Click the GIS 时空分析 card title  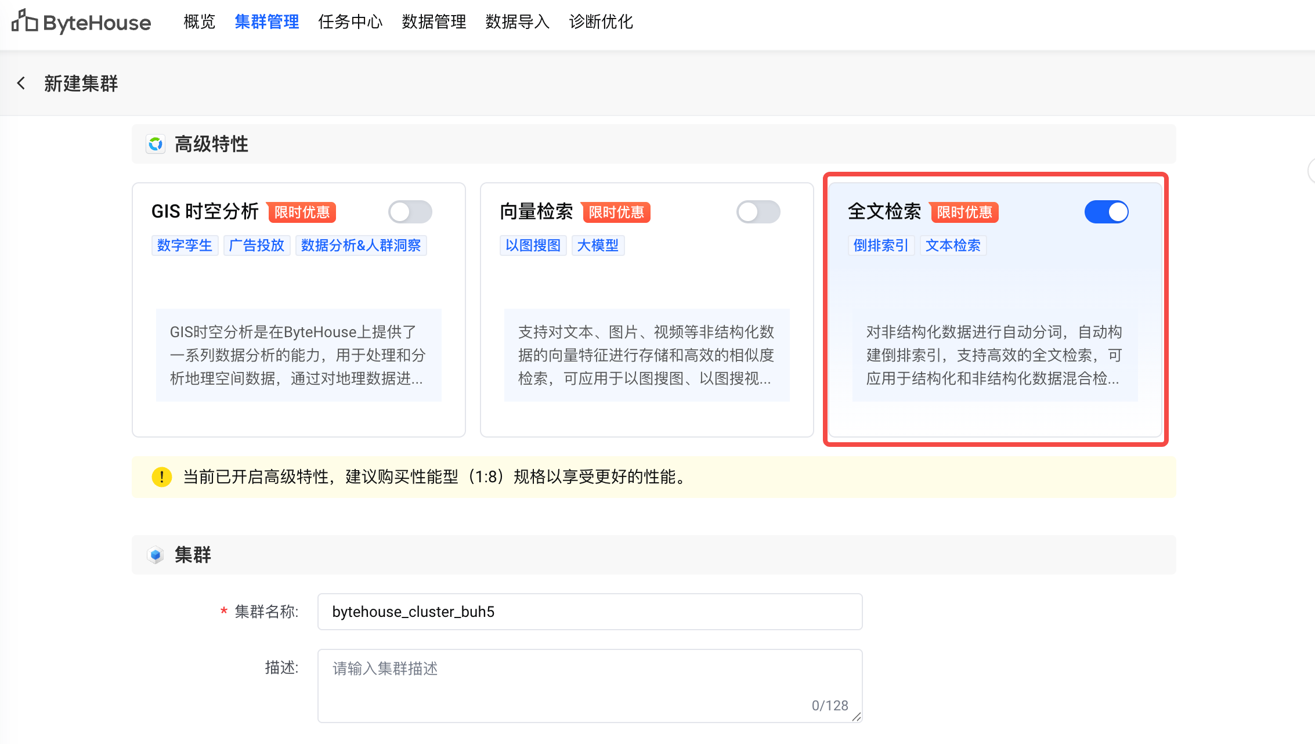[x=205, y=211]
